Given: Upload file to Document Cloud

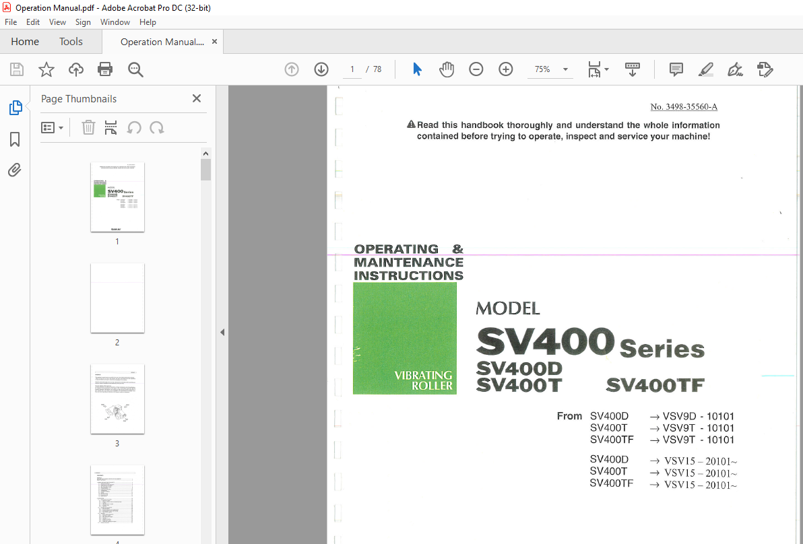Looking at the screenshot, I should click(76, 69).
